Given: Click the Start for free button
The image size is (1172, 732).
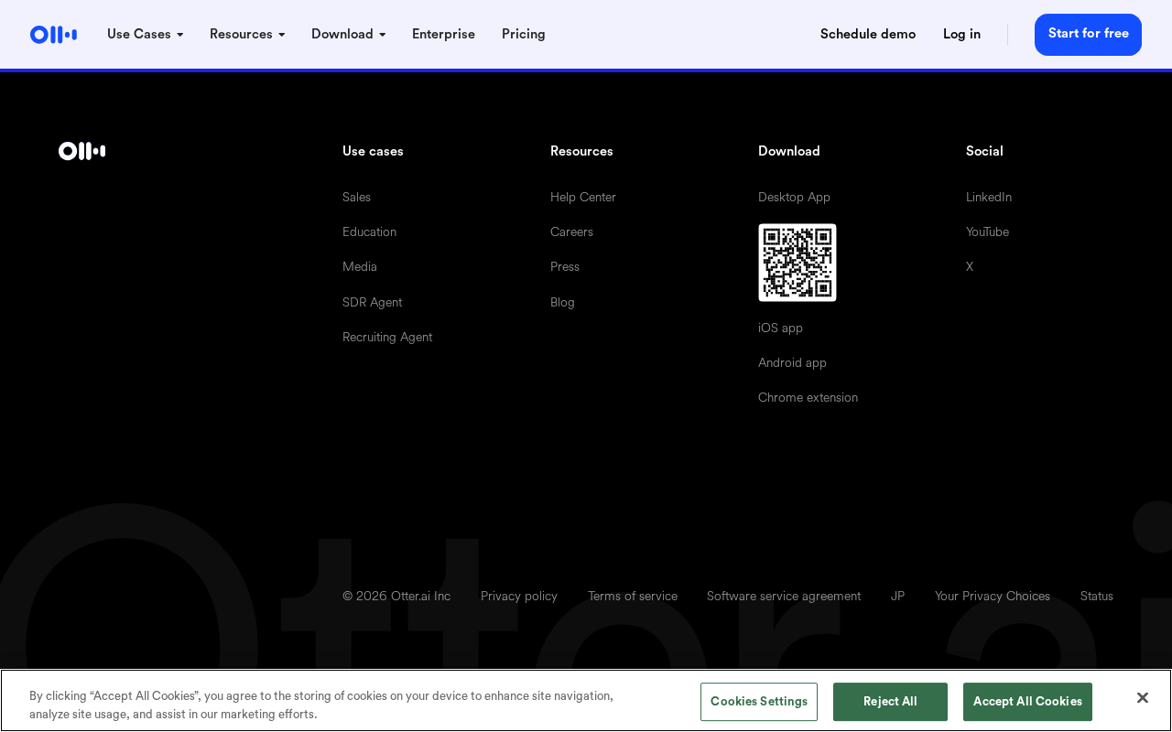Looking at the screenshot, I should (x=1088, y=35).
